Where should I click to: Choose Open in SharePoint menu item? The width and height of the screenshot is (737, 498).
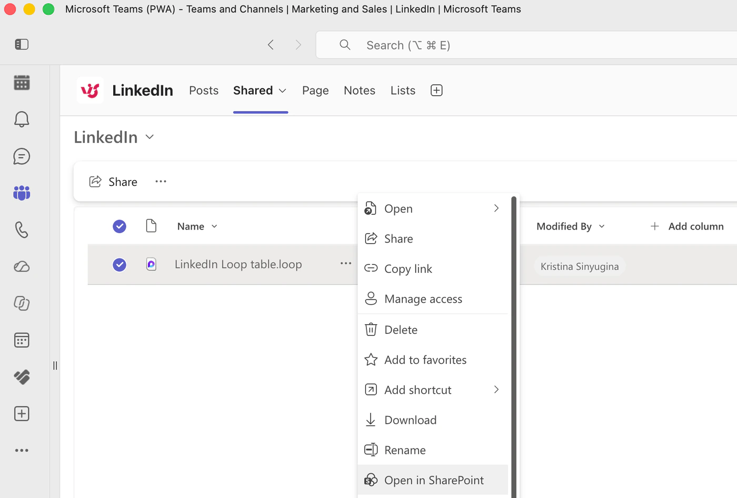tap(433, 480)
